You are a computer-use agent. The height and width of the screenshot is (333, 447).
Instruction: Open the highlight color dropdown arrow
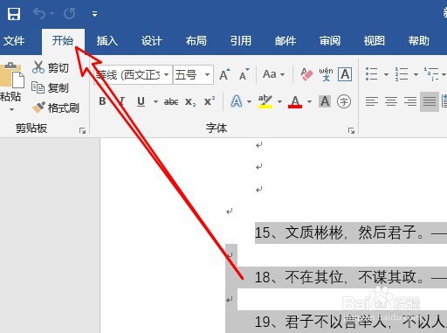pyautogui.click(x=279, y=101)
